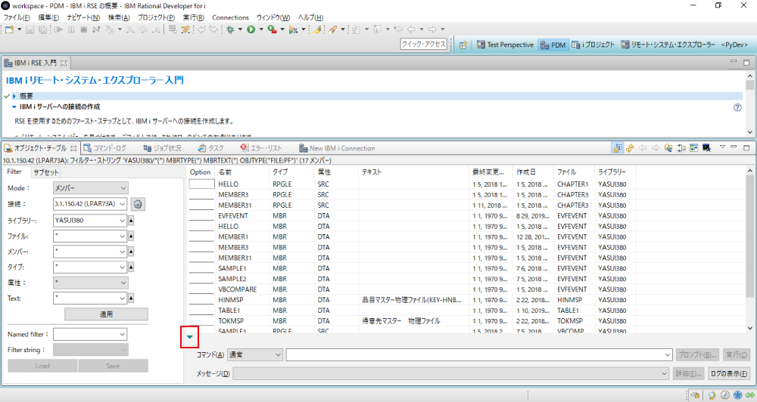Click the コマンド command input field

[x=479, y=354]
